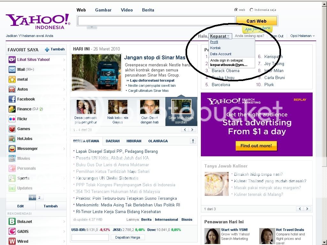Click the Autos car icon

(x=12, y=89)
